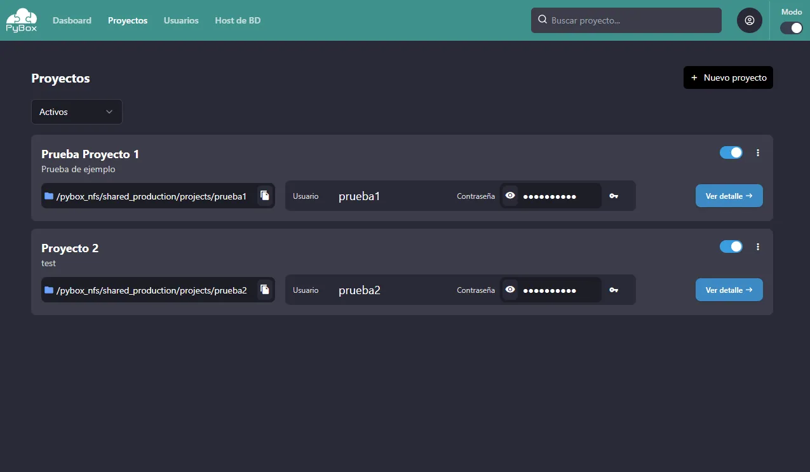810x472 pixels.
Task: Disable the Prueba Proyecto 1 active switch
Action: tap(731, 152)
